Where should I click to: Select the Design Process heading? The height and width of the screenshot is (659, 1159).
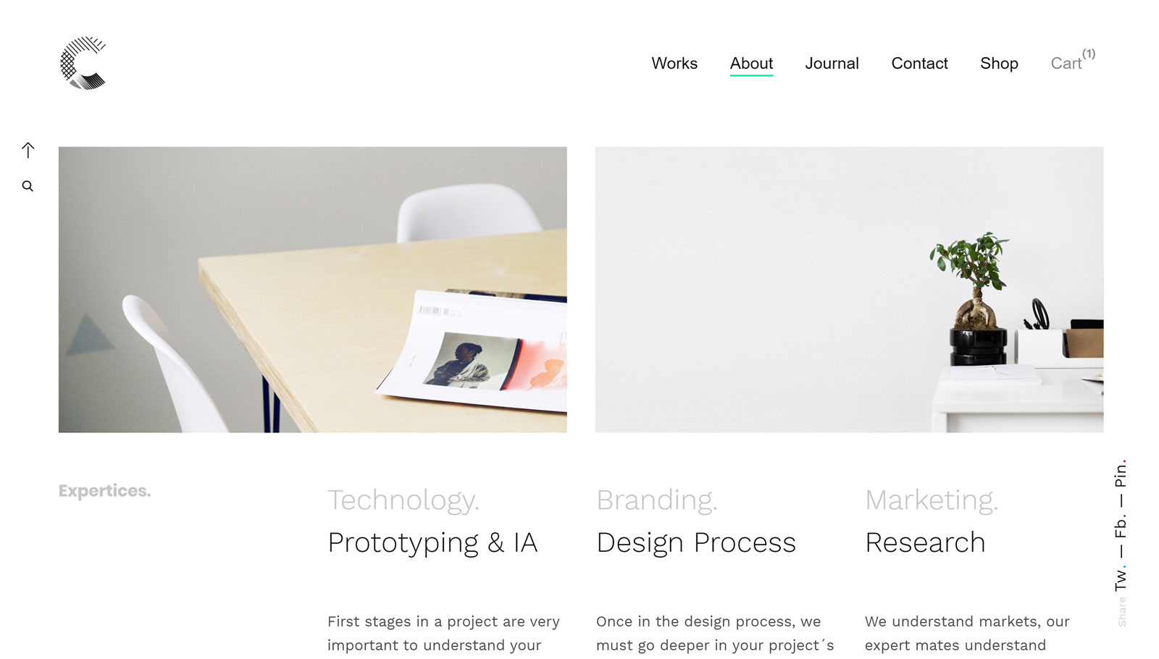pyautogui.click(x=696, y=543)
